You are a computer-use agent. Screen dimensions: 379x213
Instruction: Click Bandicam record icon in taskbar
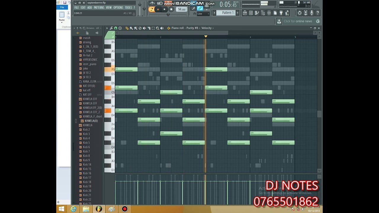[x=125, y=209]
